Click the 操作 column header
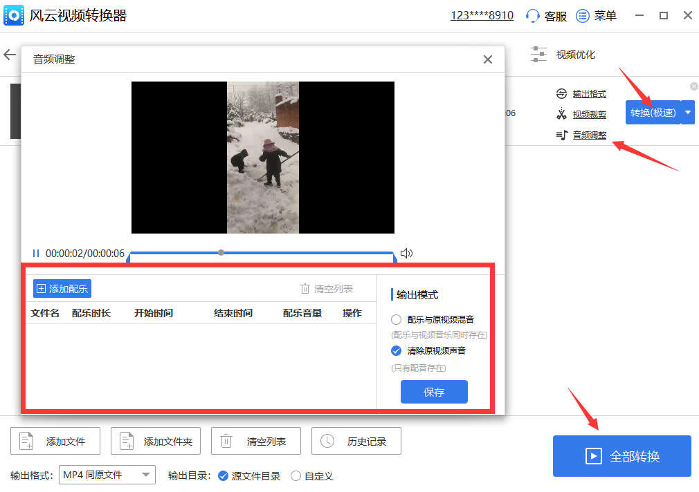 coord(352,313)
